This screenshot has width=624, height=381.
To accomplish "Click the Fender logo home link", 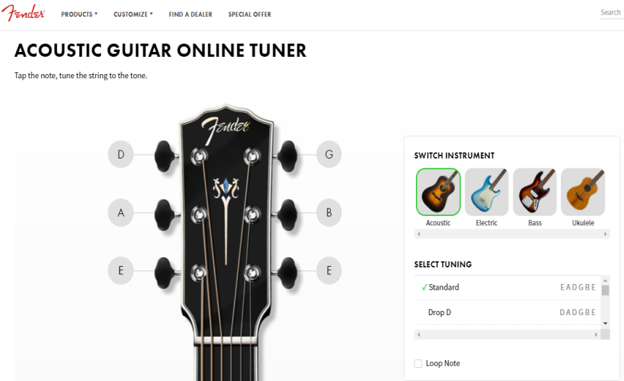I will 23,13.
